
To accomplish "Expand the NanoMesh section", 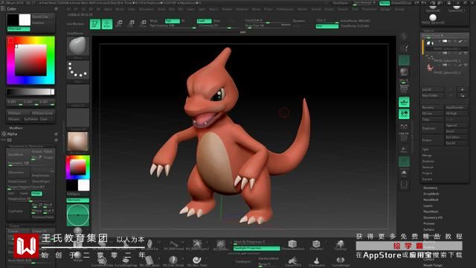I will (431, 200).
